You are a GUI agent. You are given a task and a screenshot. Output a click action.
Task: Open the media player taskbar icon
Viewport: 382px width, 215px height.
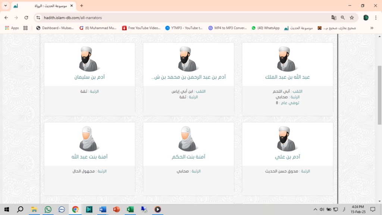pos(158,209)
